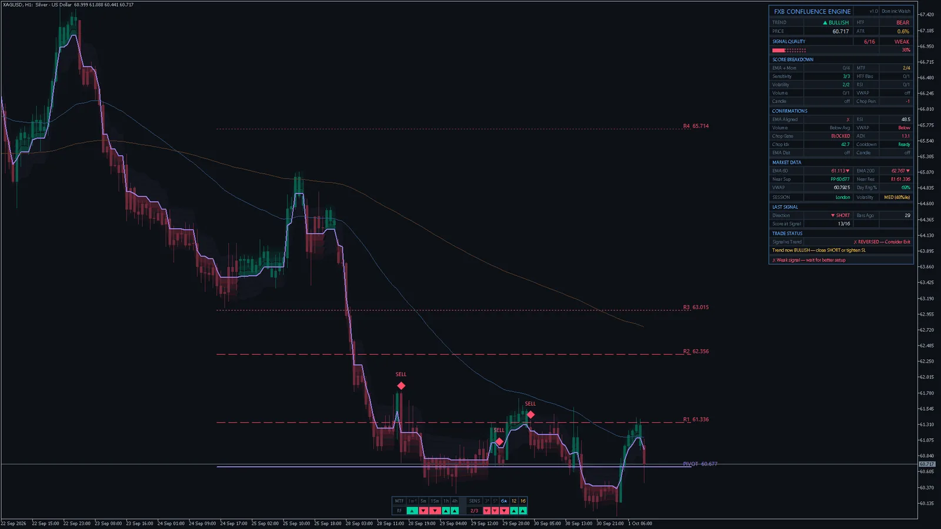The height and width of the screenshot is (529, 941).
Task: Click the 38% signal quality percentage
Action: click(x=906, y=50)
